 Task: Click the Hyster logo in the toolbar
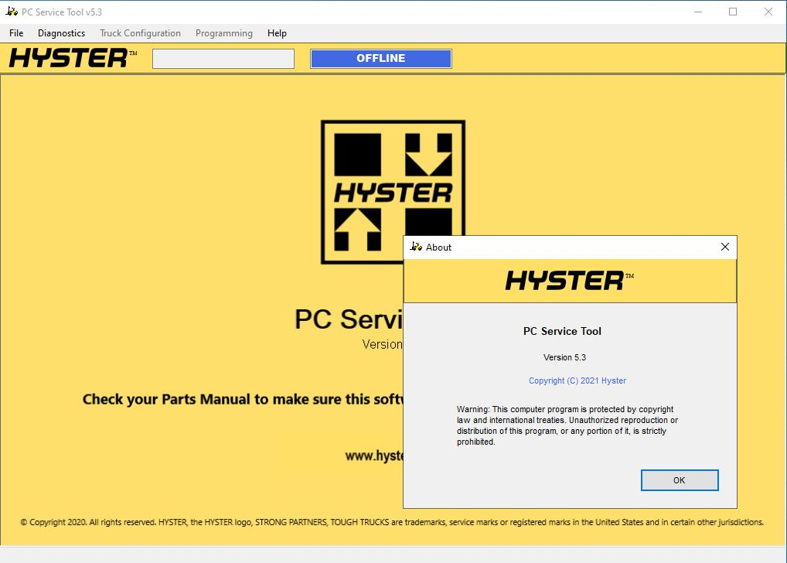[73, 58]
